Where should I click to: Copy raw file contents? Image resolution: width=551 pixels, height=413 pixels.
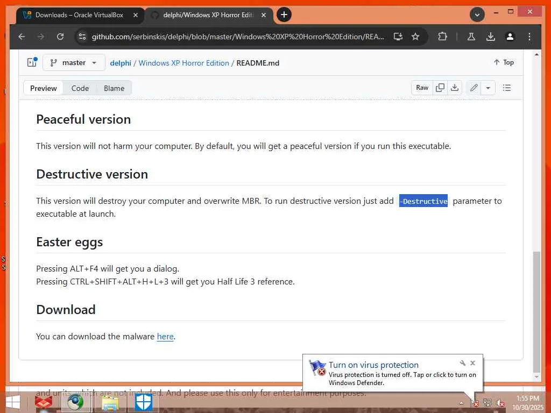440,88
